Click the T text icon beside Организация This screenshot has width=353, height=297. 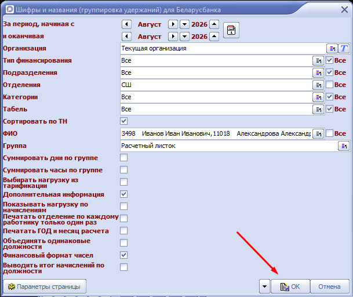click(344, 48)
